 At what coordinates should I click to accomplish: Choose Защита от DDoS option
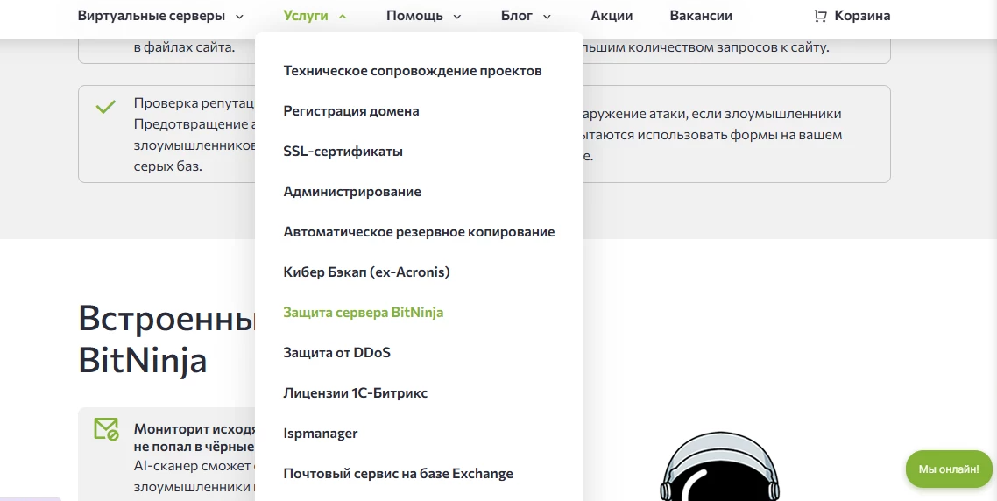point(336,353)
